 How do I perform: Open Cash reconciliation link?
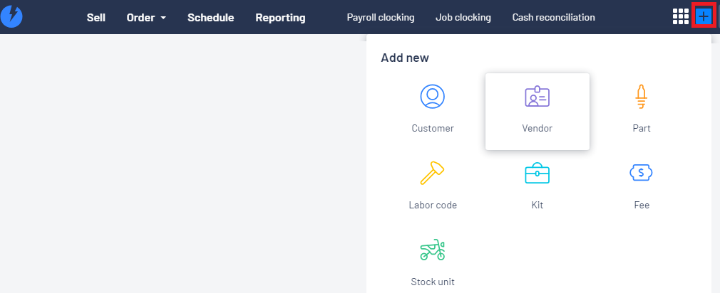(x=554, y=17)
